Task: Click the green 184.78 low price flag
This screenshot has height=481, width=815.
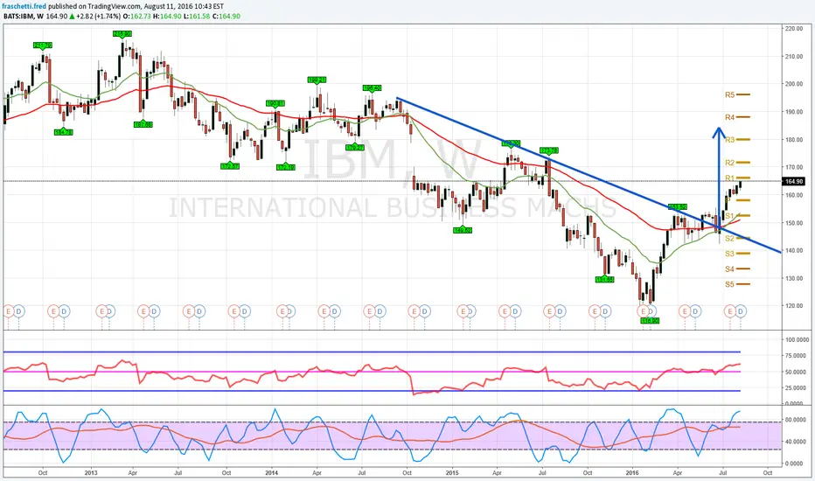Action: [x=64, y=132]
